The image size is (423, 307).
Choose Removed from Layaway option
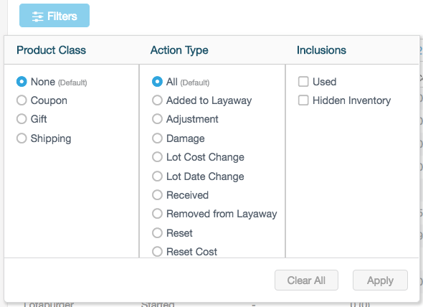point(157,214)
